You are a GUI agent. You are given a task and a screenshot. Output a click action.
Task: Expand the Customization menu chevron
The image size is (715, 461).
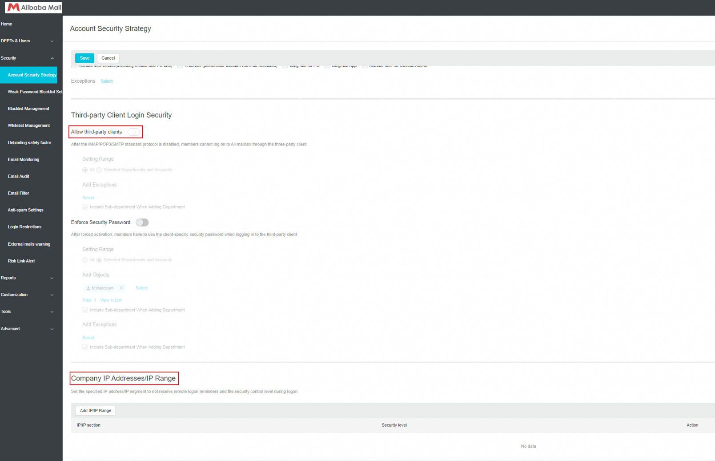[x=52, y=295]
